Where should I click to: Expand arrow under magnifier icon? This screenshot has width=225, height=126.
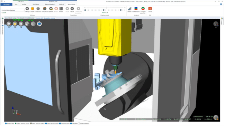pos(27,28)
